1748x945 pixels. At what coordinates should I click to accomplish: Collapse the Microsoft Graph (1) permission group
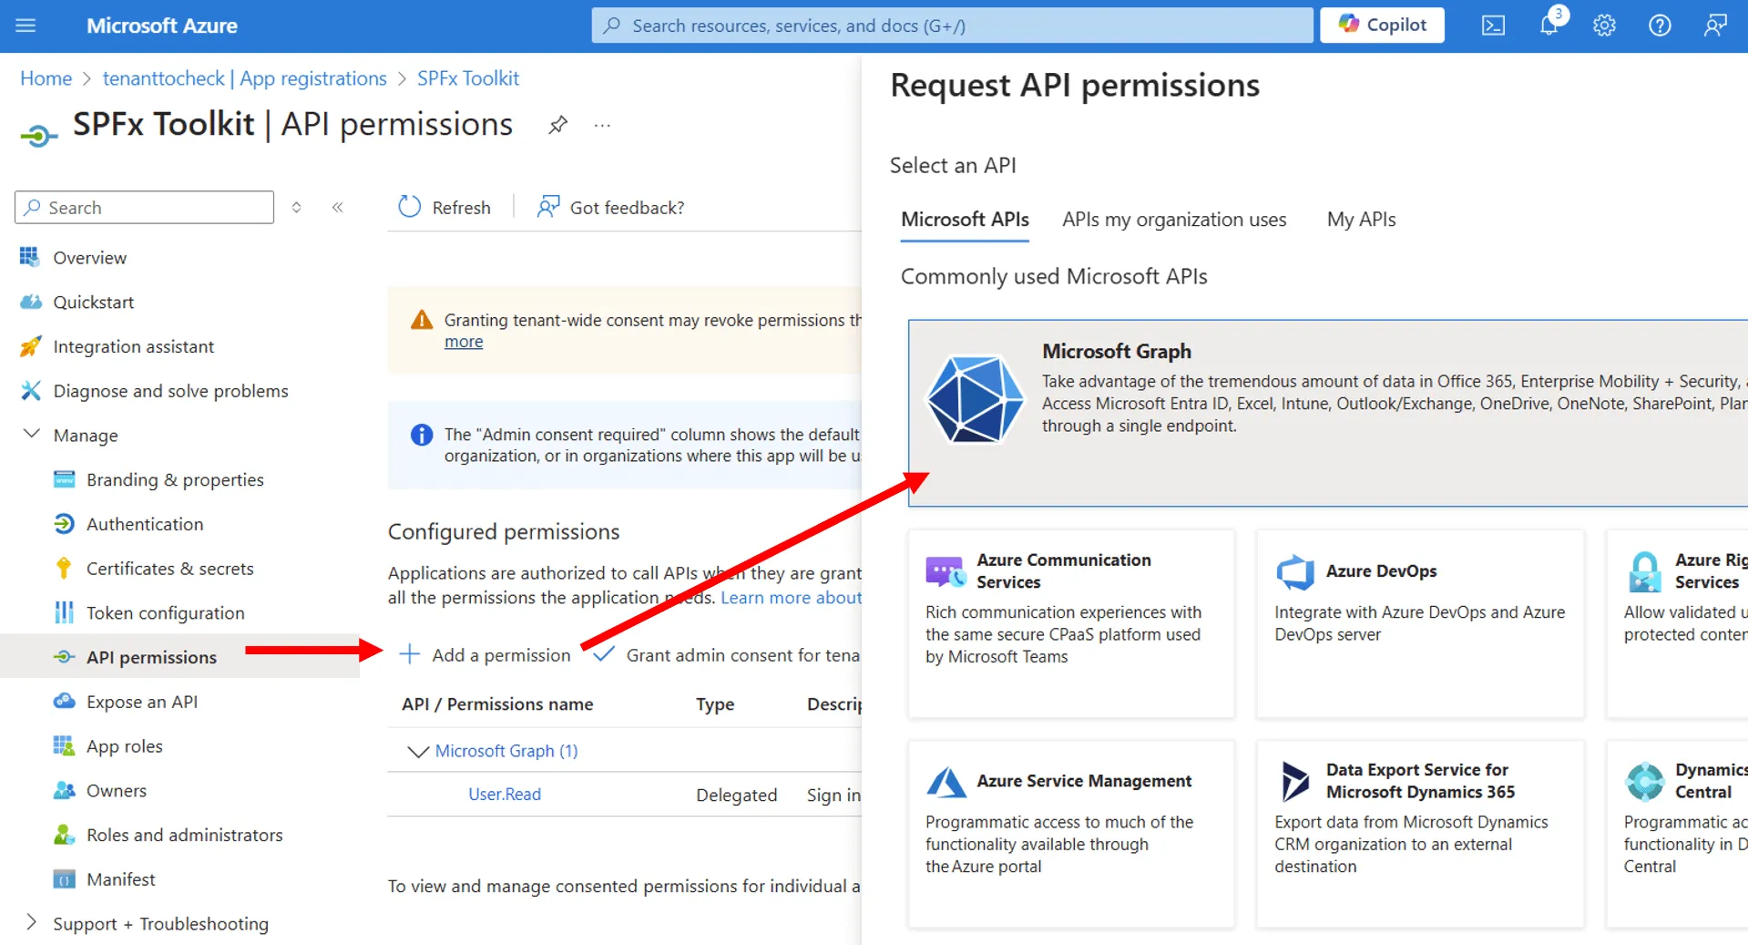click(x=417, y=751)
